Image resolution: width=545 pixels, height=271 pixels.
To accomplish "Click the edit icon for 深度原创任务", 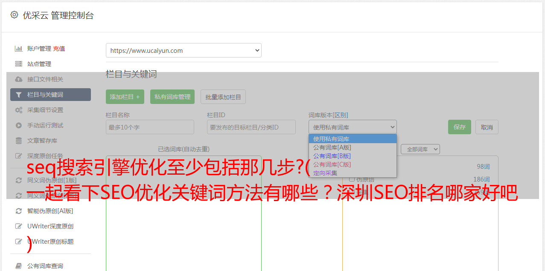I will point(18,156).
